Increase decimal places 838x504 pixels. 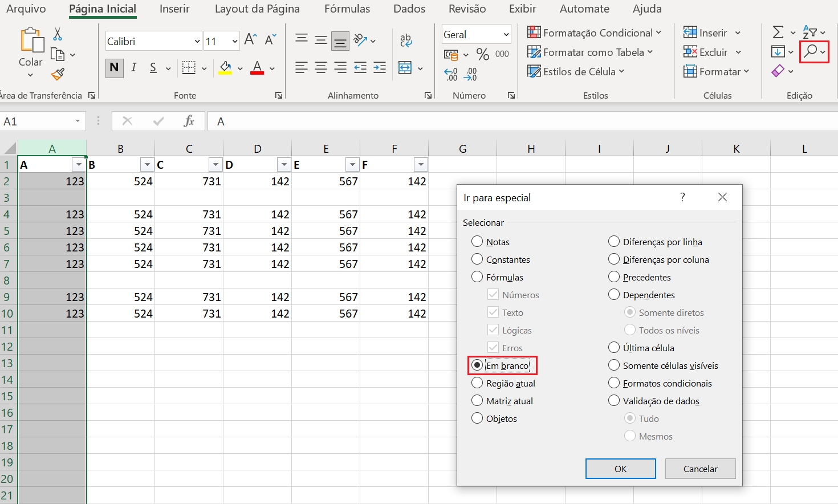coord(451,74)
